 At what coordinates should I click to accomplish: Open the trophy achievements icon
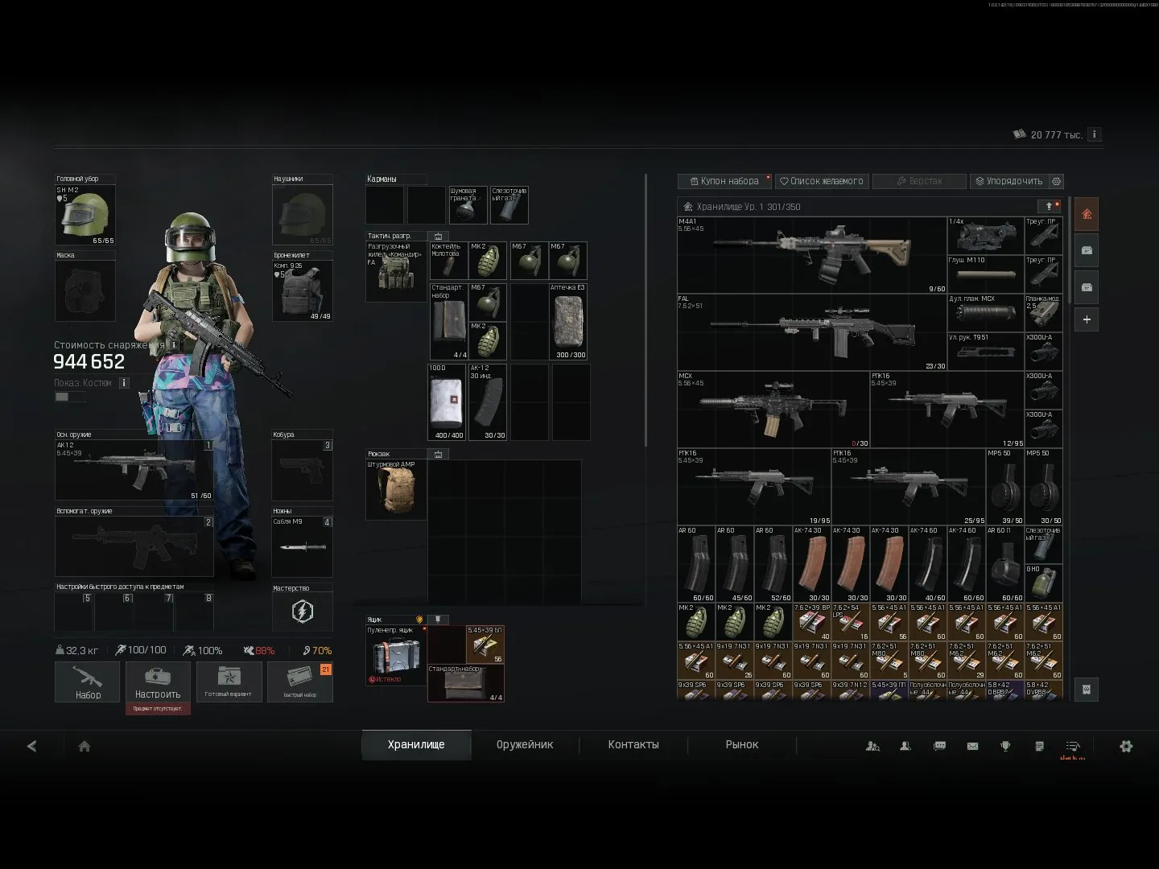pyautogui.click(x=1005, y=746)
